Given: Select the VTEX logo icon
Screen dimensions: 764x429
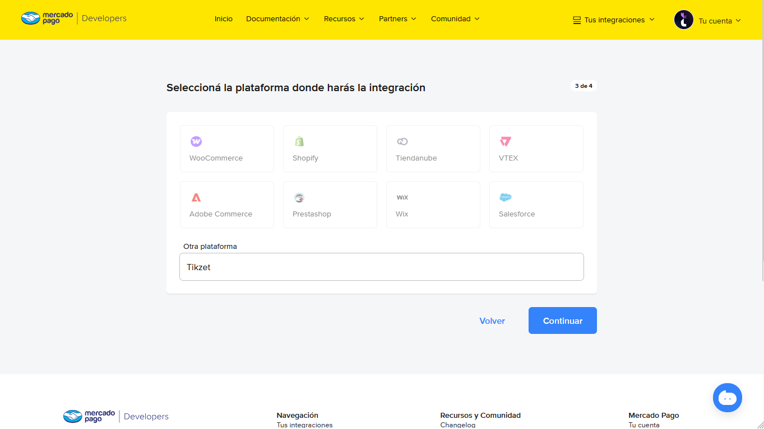Looking at the screenshot, I should pos(506,142).
